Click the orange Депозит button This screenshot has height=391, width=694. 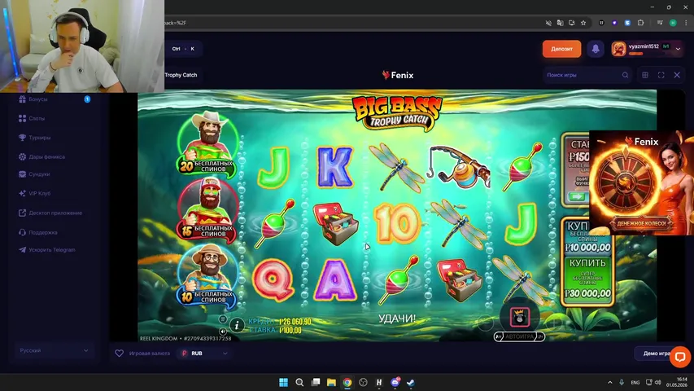click(561, 49)
